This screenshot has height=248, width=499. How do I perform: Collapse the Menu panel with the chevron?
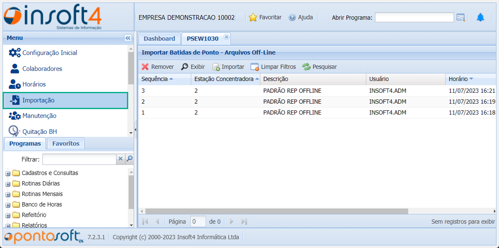[x=128, y=38]
